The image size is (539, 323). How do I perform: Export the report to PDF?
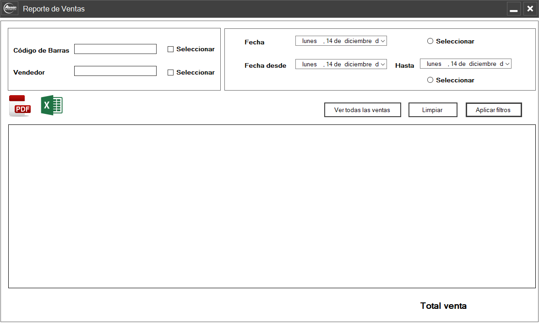coord(20,106)
